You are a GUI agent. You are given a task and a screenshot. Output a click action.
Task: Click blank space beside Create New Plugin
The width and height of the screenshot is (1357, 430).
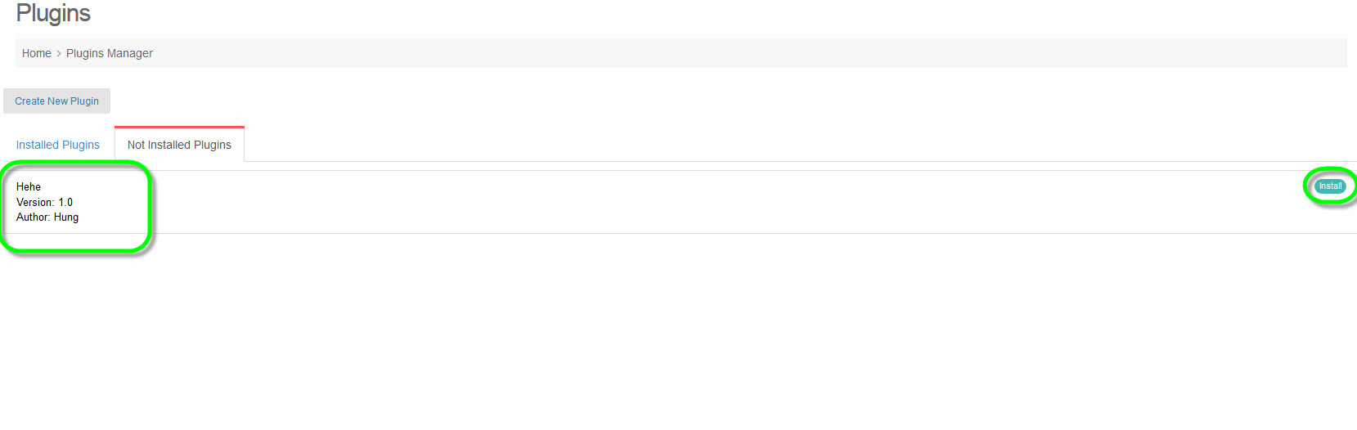(x=491, y=101)
